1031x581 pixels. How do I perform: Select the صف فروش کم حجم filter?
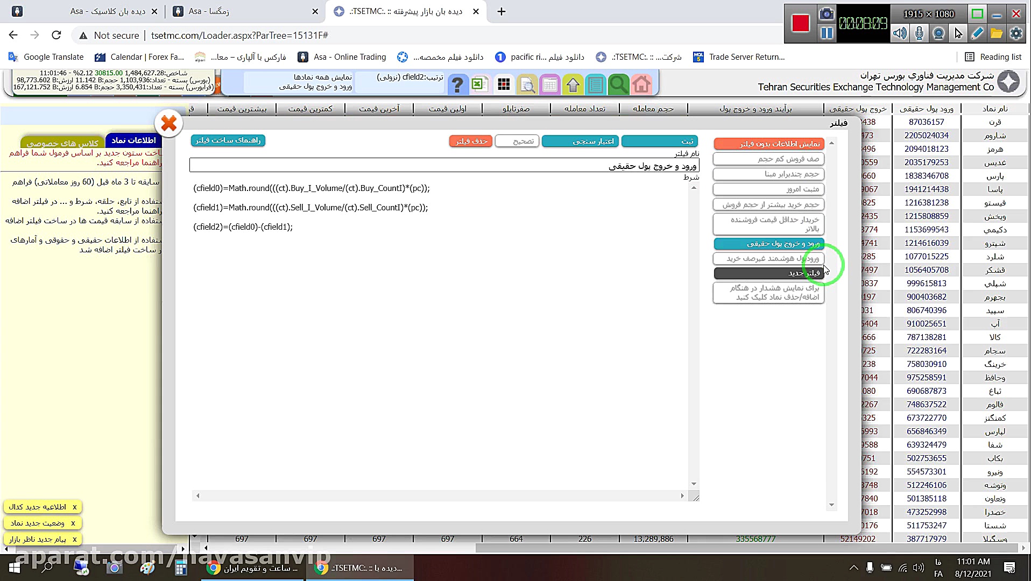point(769,159)
